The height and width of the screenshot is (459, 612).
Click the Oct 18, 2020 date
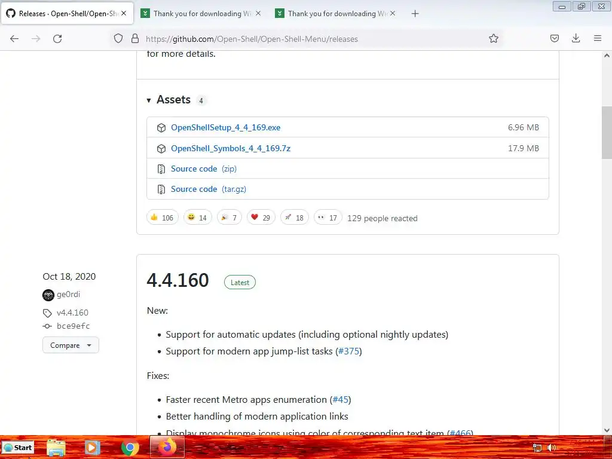69,276
